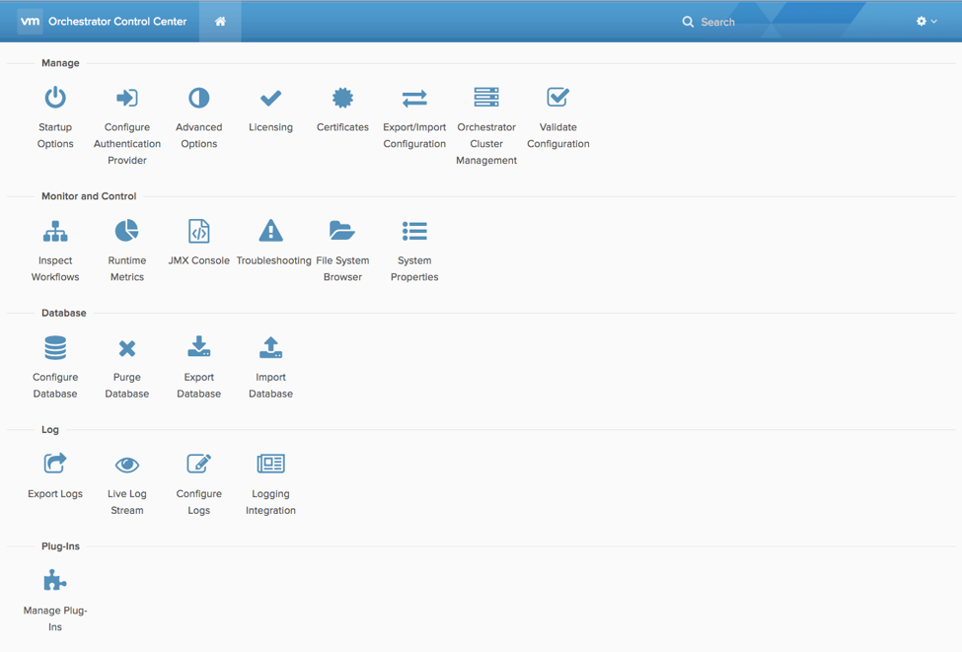Viewport: 962px width, 652px height.
Task: Open Configure Database cylinder icon
Action: point(55,348)
